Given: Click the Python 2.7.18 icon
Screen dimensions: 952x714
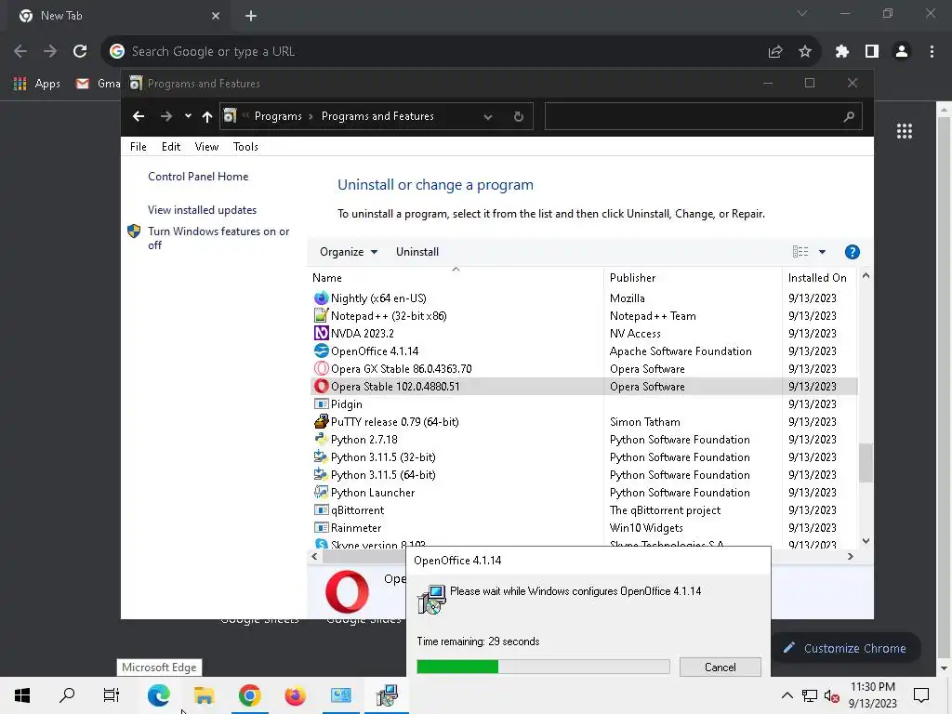Looking at the screenshot, I should click(x=321, y=439).
